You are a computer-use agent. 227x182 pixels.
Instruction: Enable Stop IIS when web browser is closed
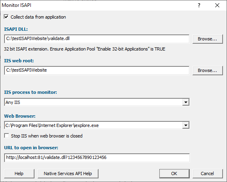tap(6, 136)
